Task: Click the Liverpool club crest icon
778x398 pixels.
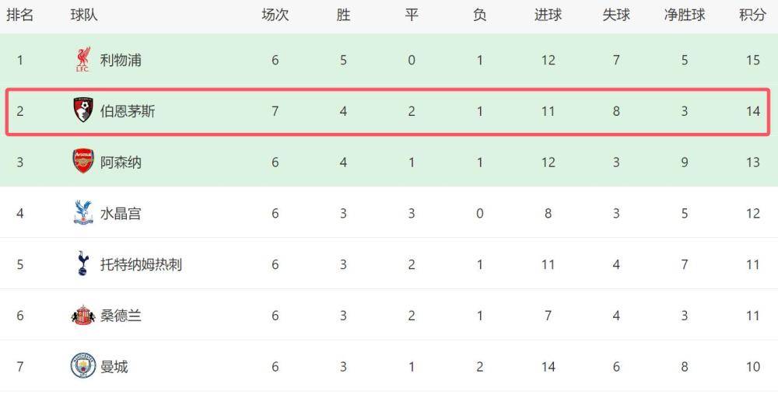Action: 82,60
